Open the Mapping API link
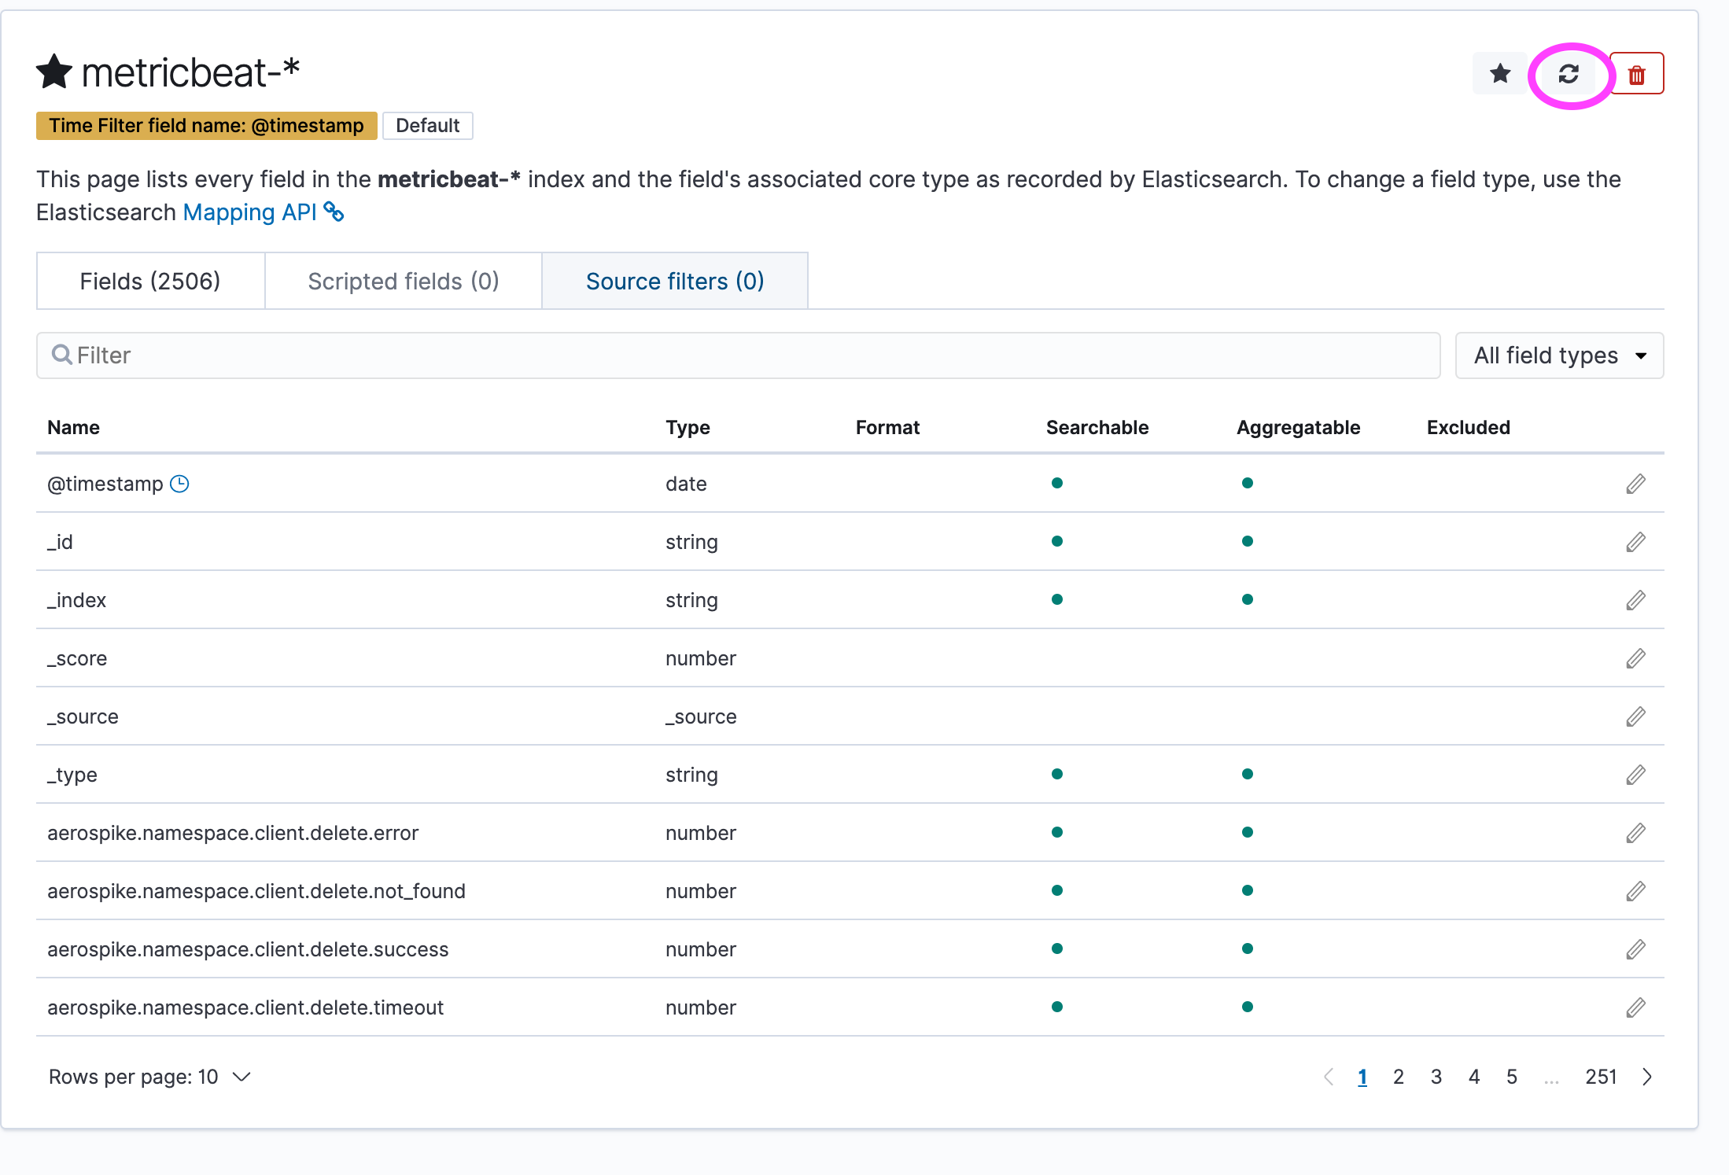 pos(250,212)
